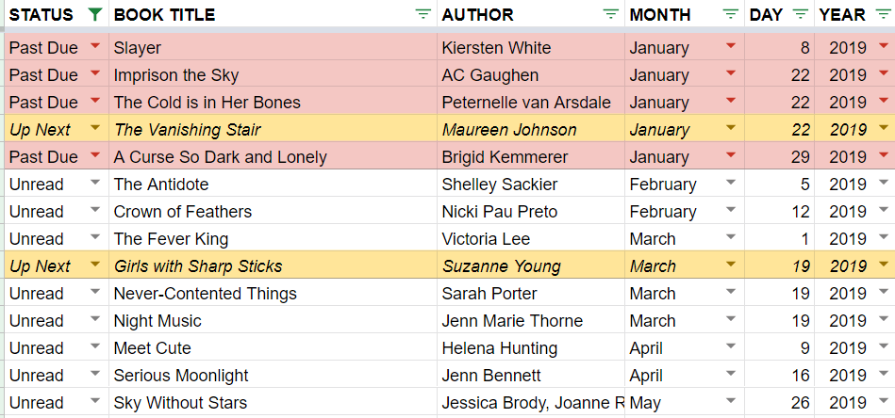Open the AUTHOR column filter icon

click(611, 15)
